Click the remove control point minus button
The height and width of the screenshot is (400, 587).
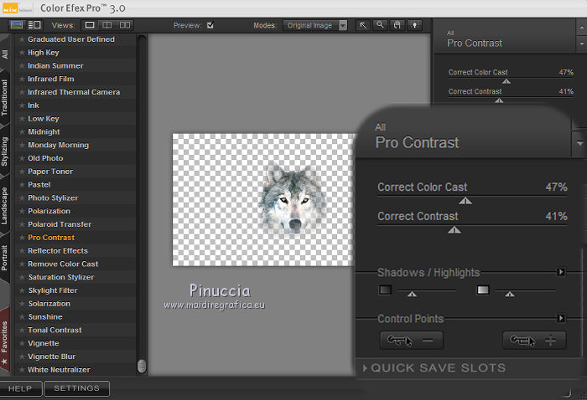click(412, 341)
